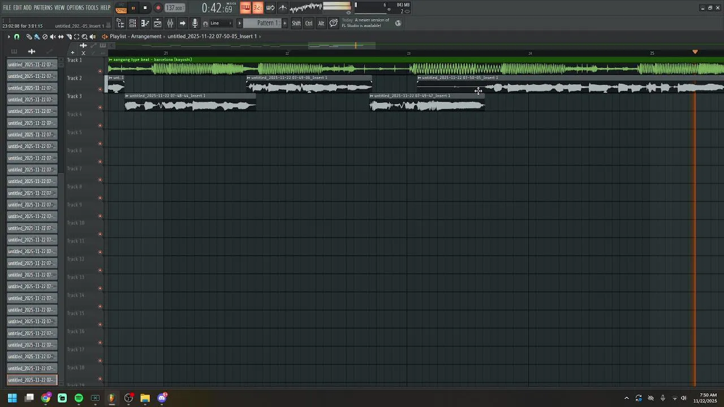Click the Shift modifier button
The width and height of the screenshot is (724, 407).
pos(296,23)
